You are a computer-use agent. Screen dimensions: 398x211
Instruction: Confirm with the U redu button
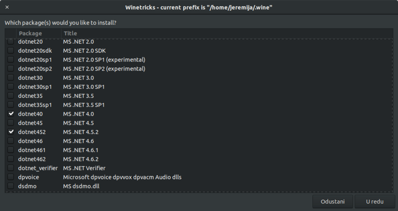[x=375, y=202]
